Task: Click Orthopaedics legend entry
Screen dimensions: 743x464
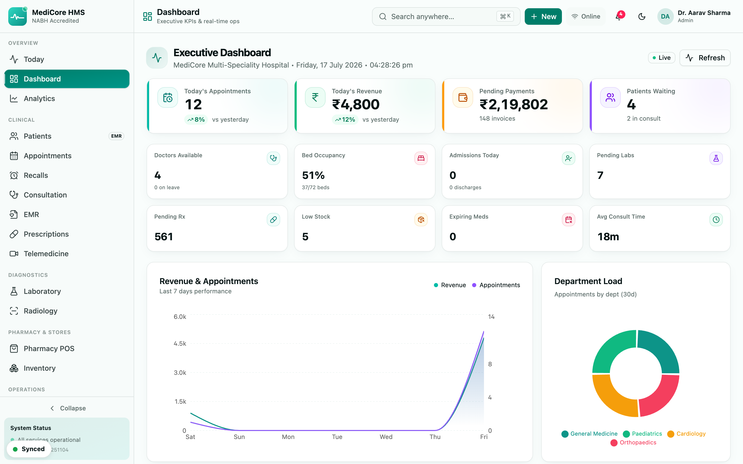Action: (633, 443)
